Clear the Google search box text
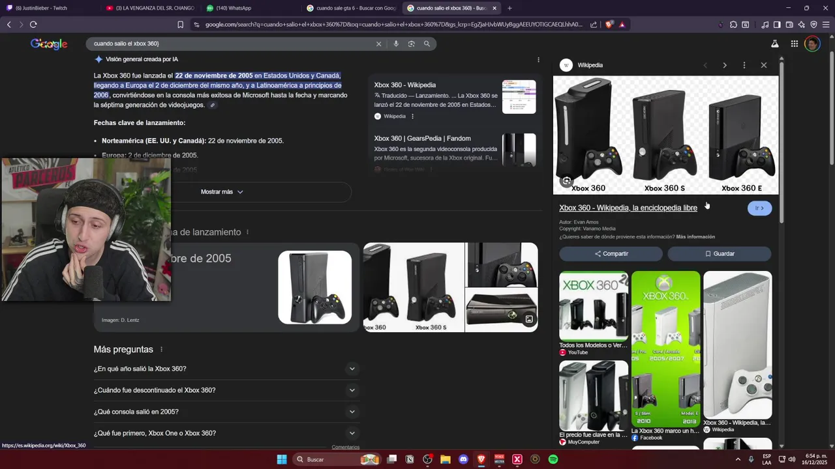Image resolution: width=835 pixels, height=469 pixels. (x=378, y=44)
